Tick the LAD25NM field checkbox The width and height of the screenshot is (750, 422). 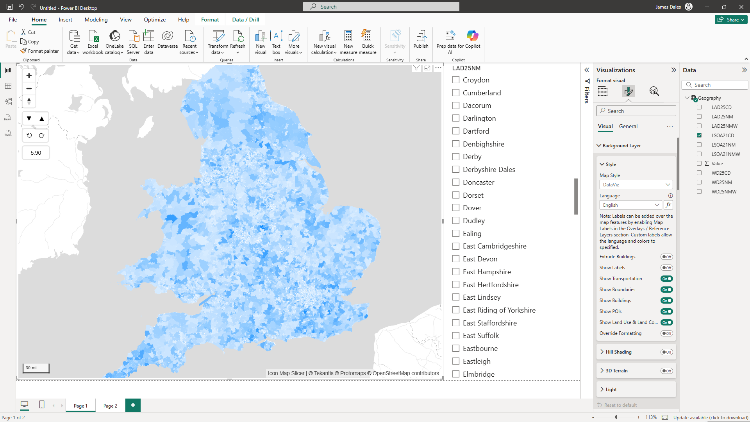[x=699, y=116]
